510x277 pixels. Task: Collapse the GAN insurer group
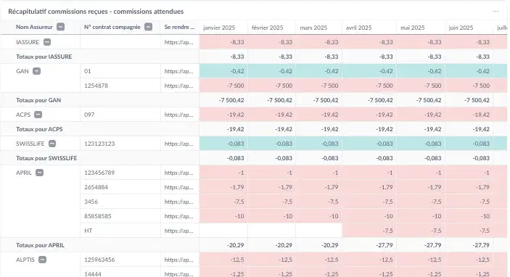[x=37, y=71]
